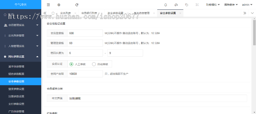Click the vertical page scrollbar

pos(254,33)
